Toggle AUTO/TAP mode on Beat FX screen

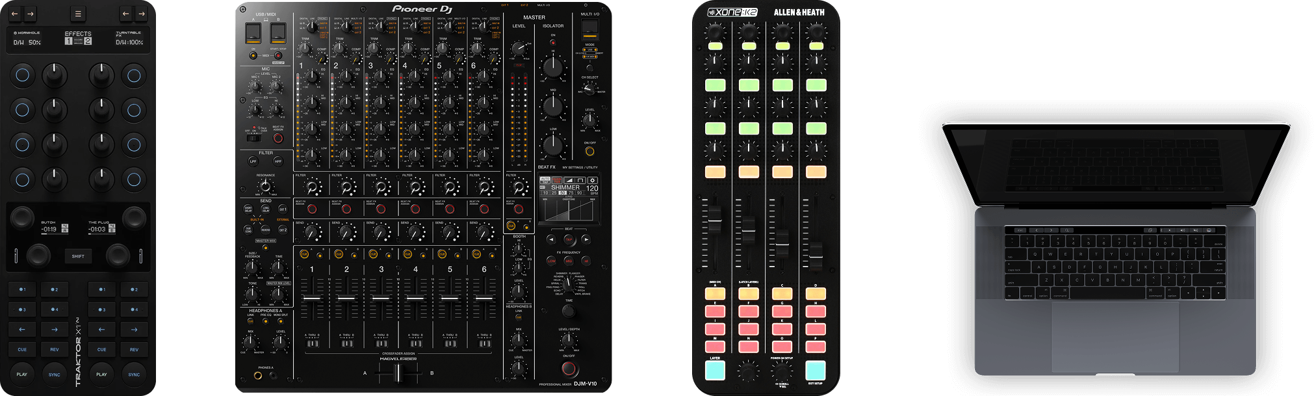[545, 180]
